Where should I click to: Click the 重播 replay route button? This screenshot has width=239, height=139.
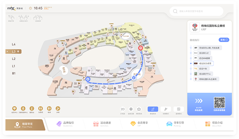tap(224, 40)
